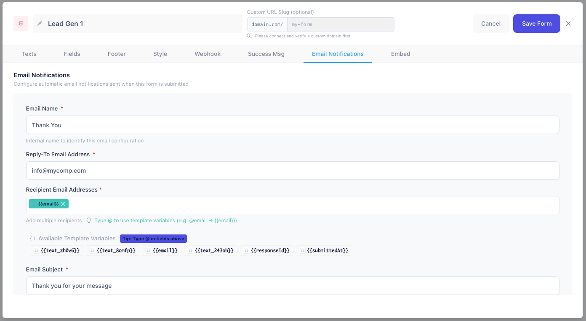The height and width of the screenshot is (321, 586).
Task: Delete the form using the red trash icon
Action: pyautogui.click(x=21, y=23)
